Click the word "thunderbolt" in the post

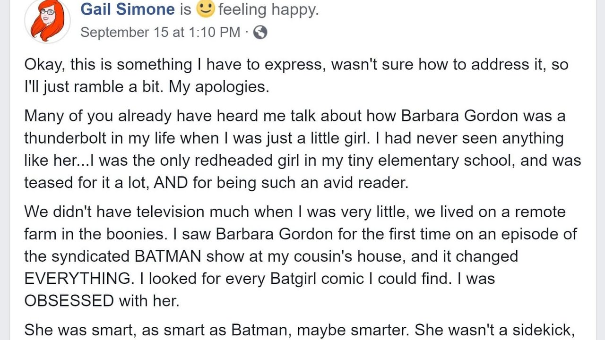pyautogui.click(x=71, y=139)
